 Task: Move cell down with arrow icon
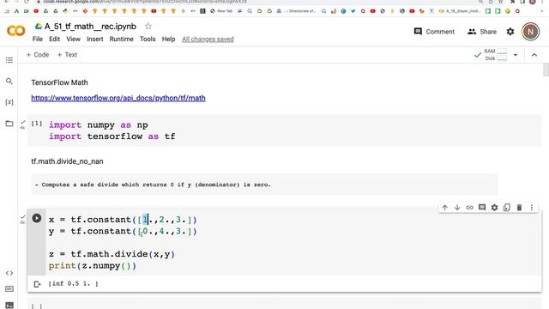[x=457, y=208]
